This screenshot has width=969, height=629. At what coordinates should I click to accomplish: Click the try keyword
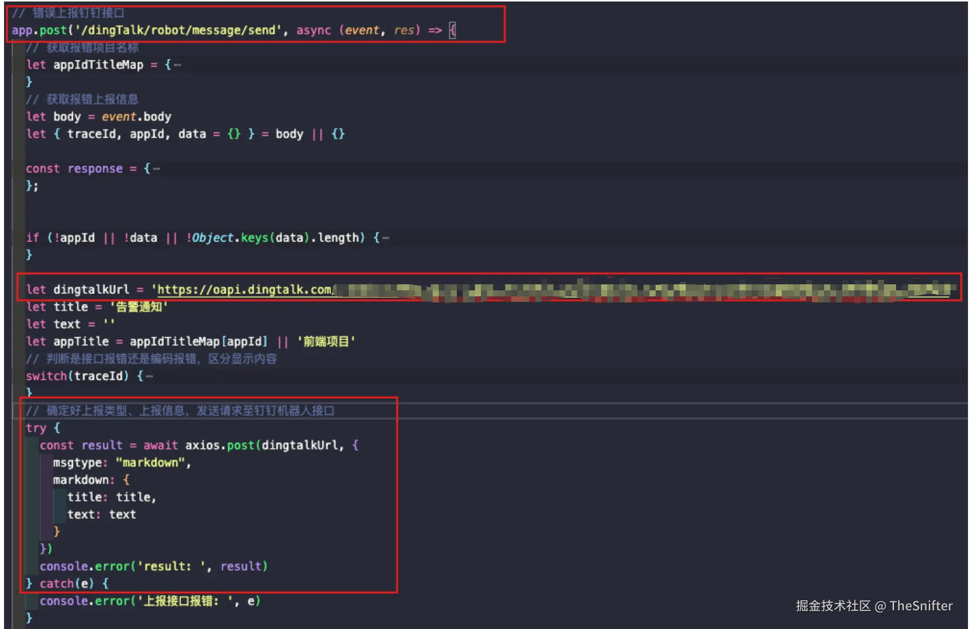(36, 428)
